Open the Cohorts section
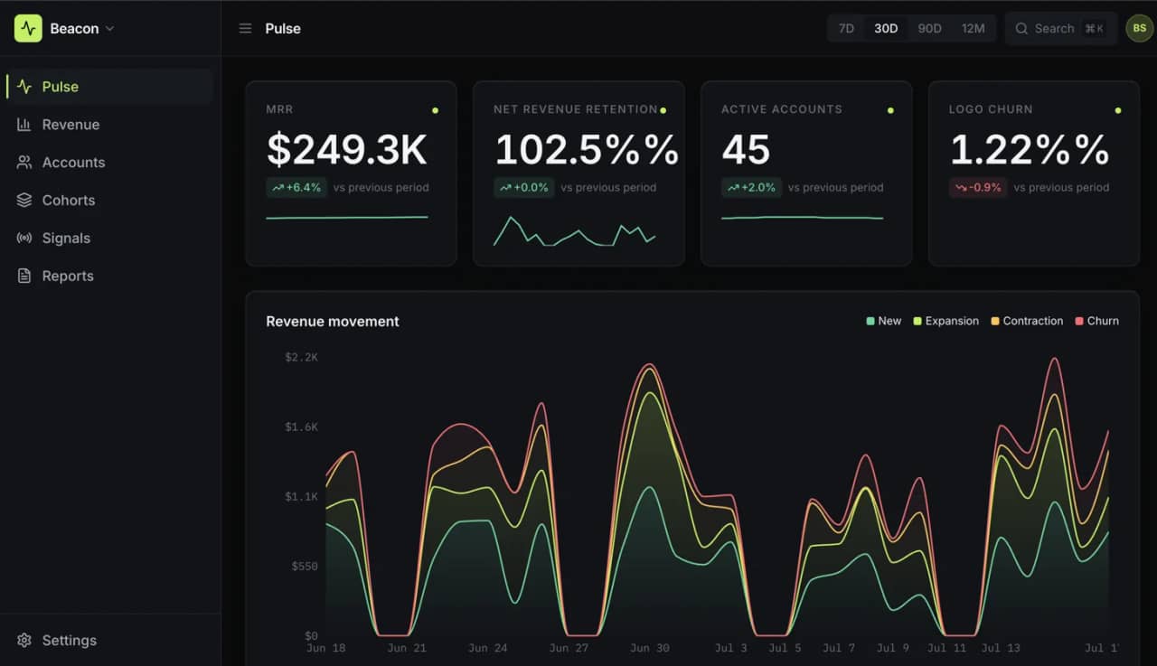 (108, 201)
